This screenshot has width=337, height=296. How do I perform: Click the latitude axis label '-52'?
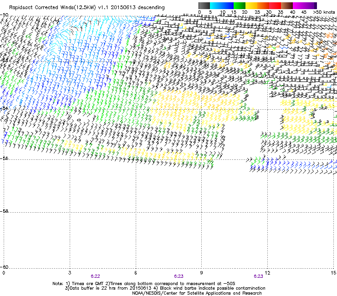(4, 61)
